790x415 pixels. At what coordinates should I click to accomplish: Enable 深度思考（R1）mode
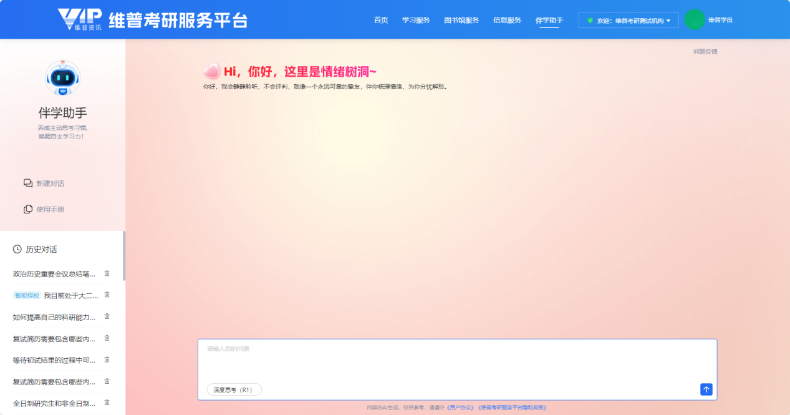pyautogui.click(x=234, y=389)
